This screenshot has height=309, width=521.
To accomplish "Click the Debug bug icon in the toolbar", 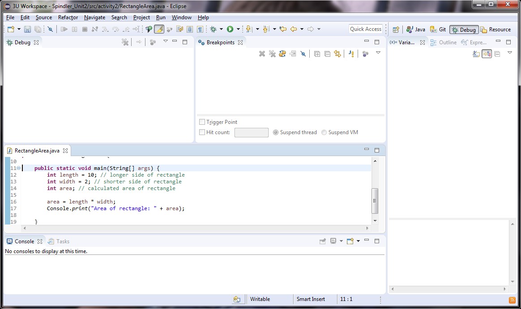I will (x=214, y=29).
